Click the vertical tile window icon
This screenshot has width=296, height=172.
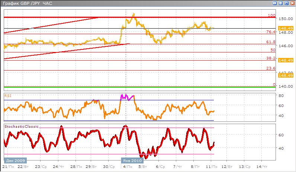[x=274, y=3]
